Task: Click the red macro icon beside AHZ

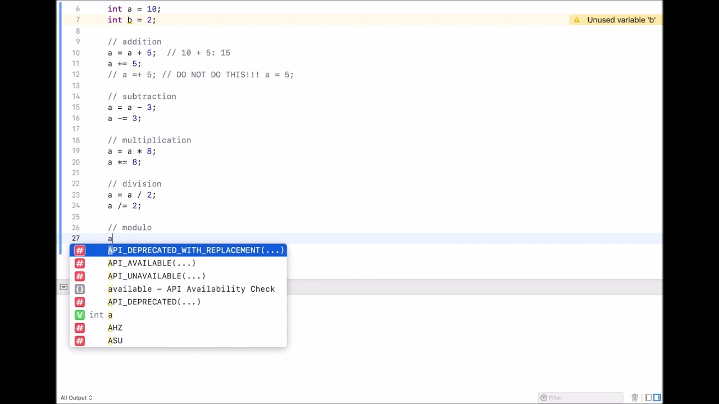Action: coord(80,328)
